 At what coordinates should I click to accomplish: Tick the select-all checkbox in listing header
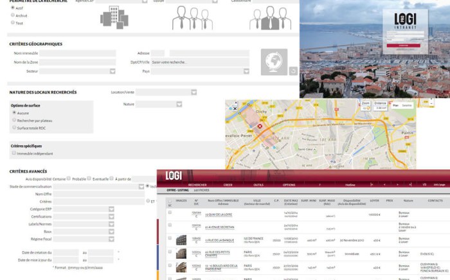click(x=170, y=201)
